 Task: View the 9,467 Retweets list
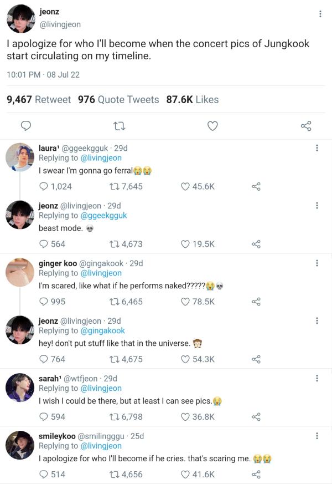coord(39,100)
